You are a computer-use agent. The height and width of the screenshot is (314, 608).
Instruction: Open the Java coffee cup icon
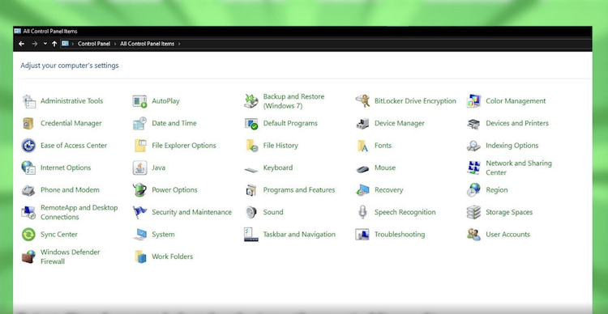[x=140, y=168]
